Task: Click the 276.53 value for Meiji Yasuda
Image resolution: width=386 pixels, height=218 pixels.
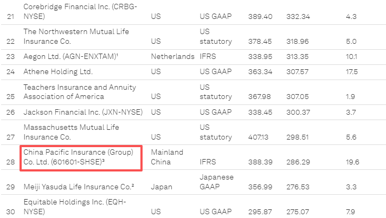Action: (x=297, y=187)
